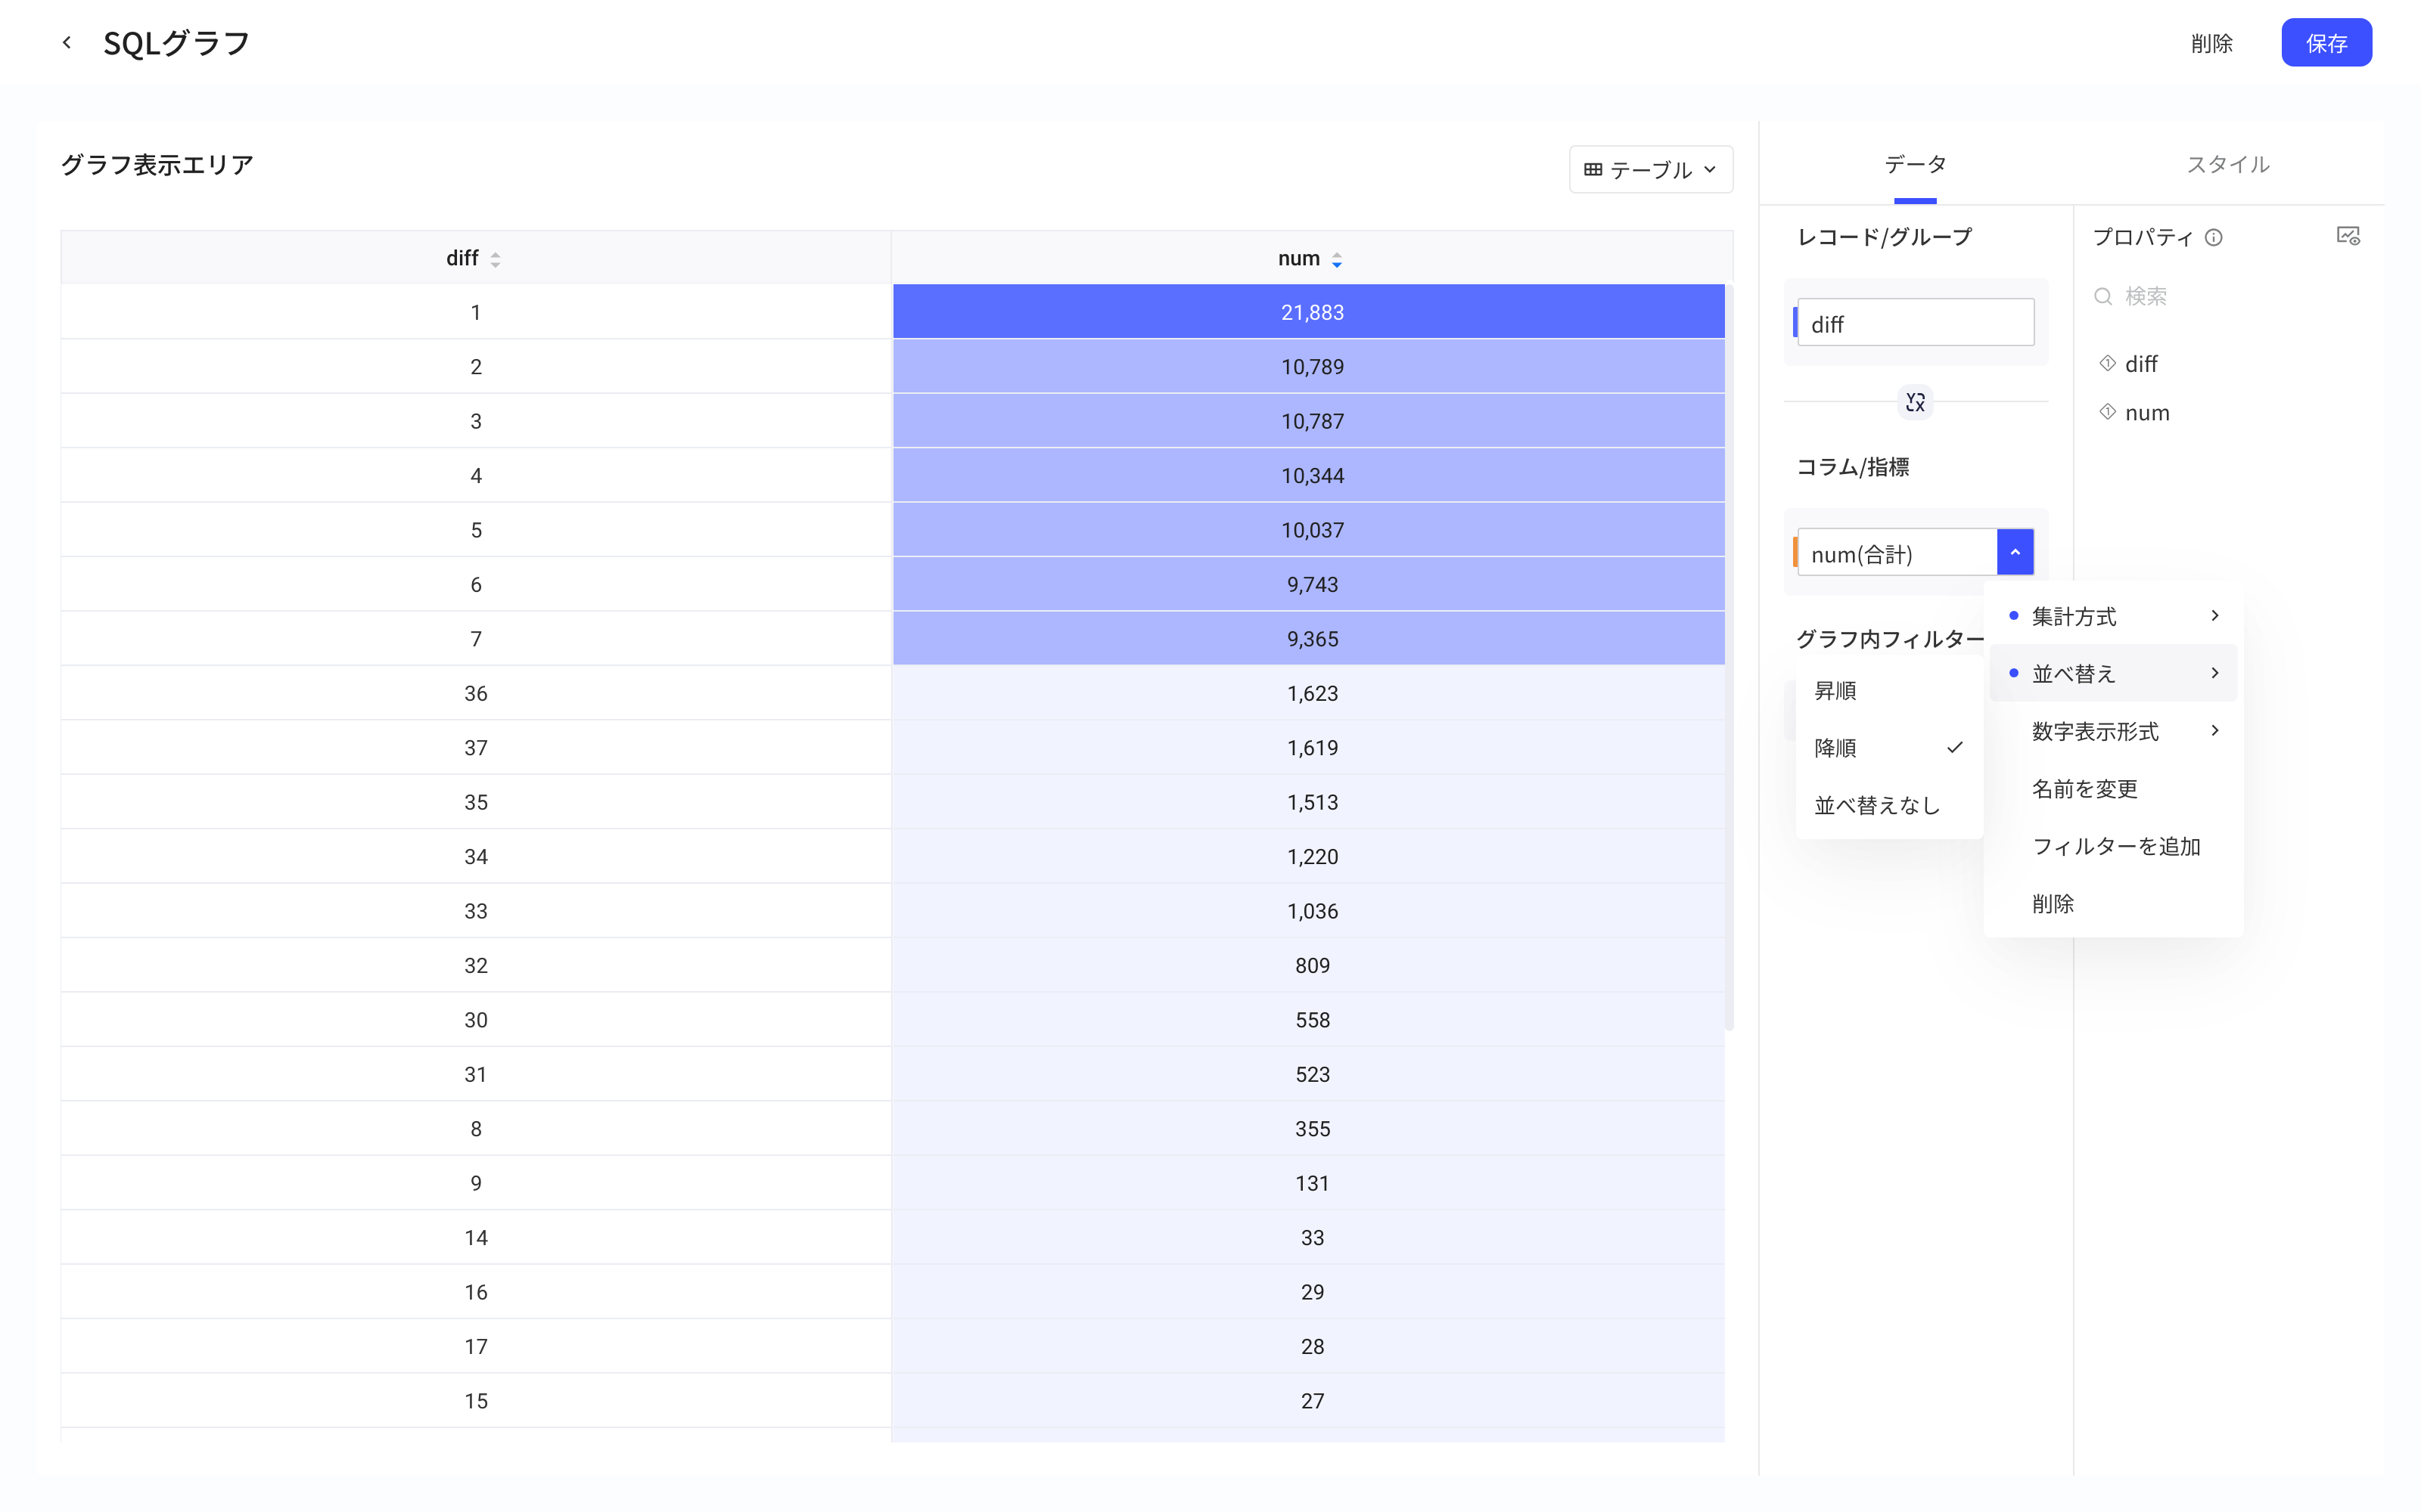The height and width of the screenshot is (1512, 2421).
Task: Go back using the arrow beside SQLグラフ
Action: coord(67,42)
